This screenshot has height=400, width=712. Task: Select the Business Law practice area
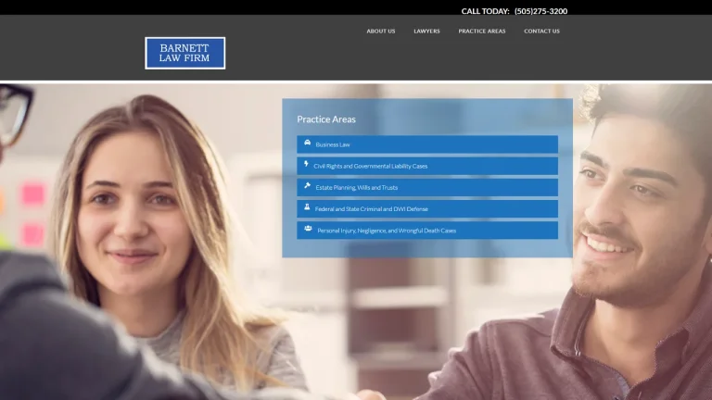(x=427, y=144)
